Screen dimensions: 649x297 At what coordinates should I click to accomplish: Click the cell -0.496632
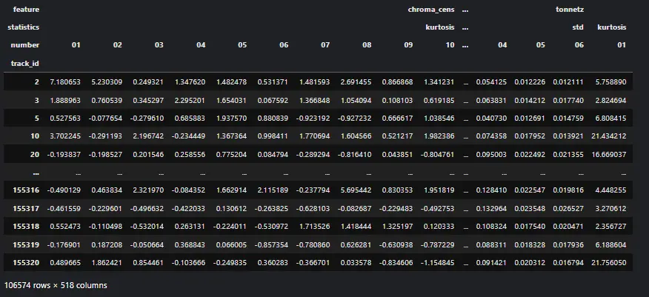(147, 208)
